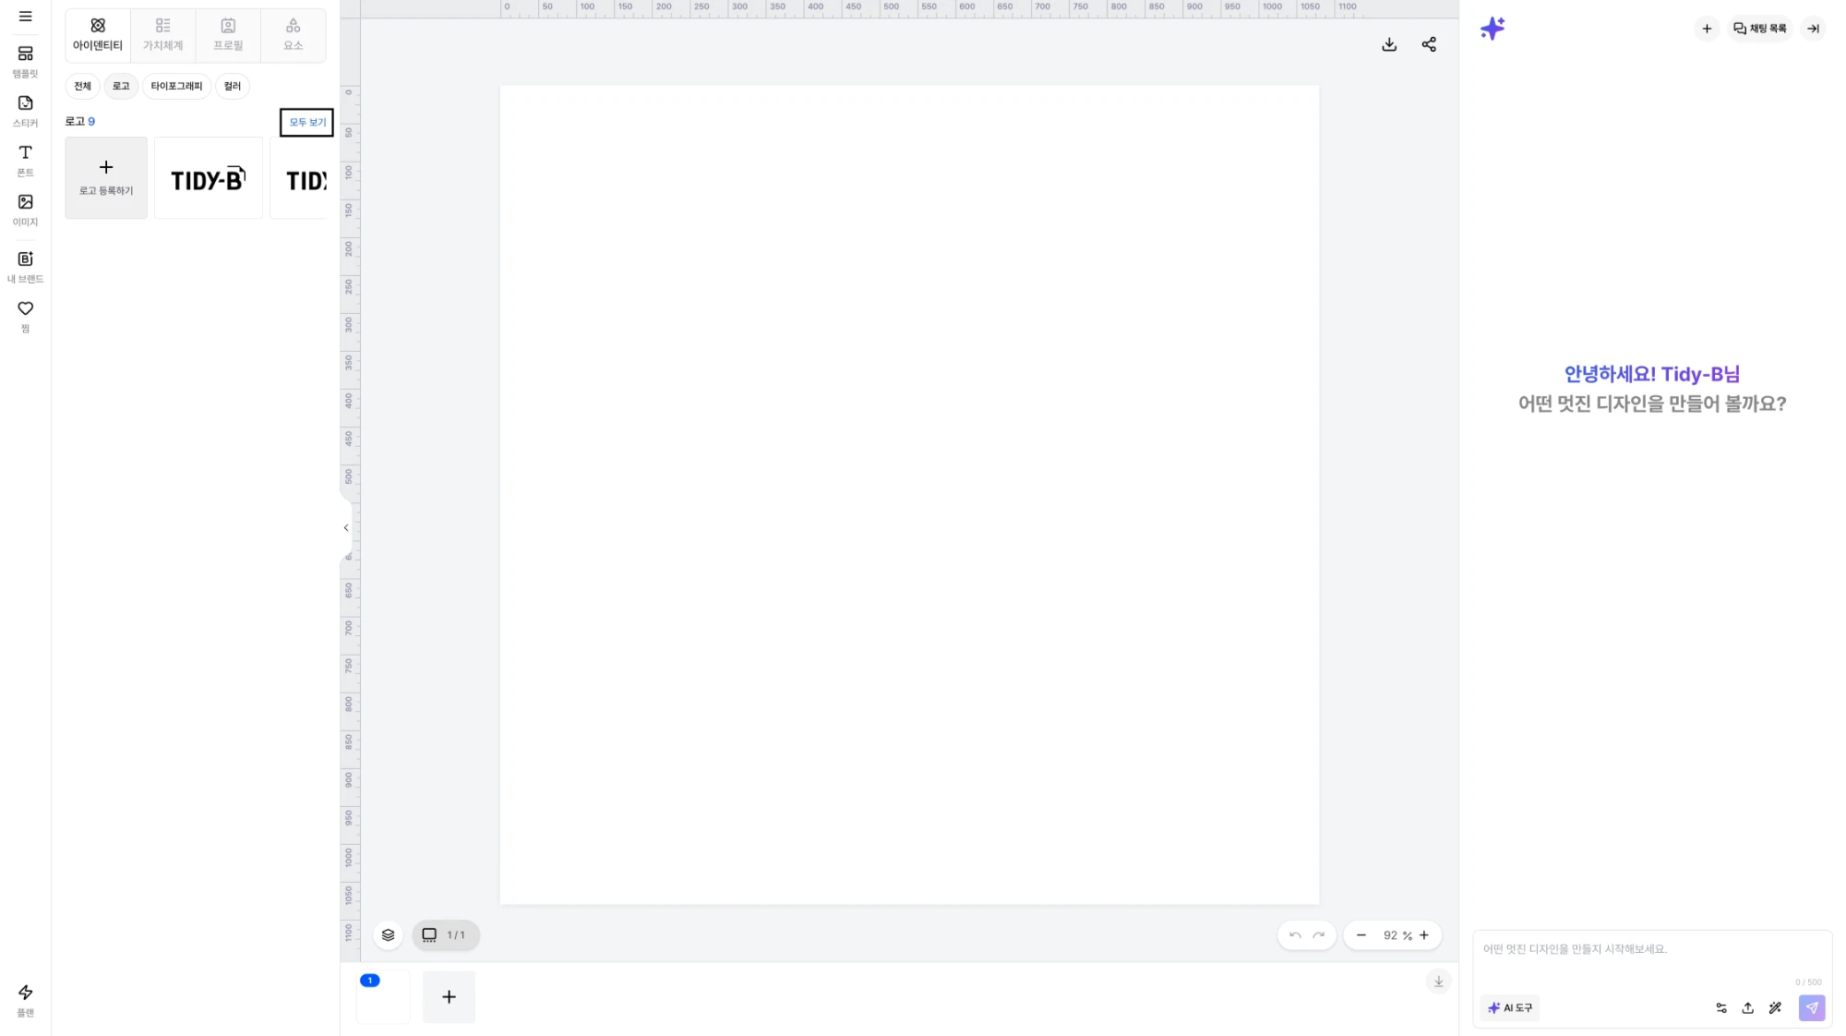Select the 로고 filter chip
Screen dimensions: 1846x1036
[x=121, y=86]
